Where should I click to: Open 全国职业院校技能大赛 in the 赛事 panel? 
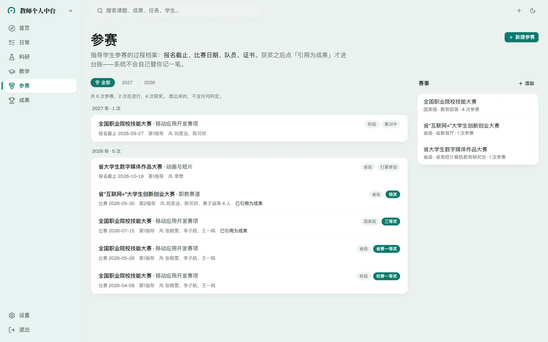478,105
